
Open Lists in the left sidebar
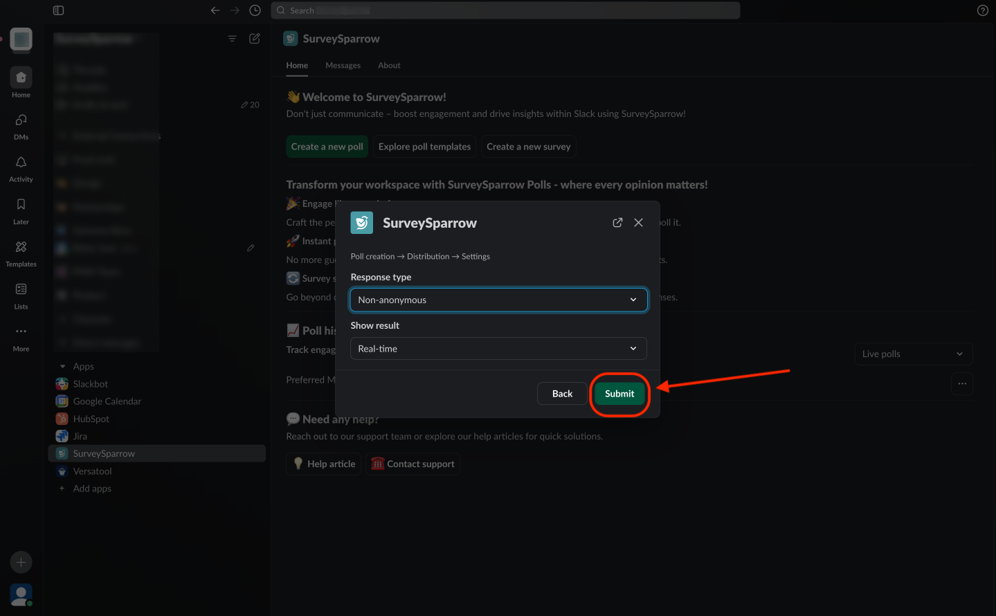tap(21, 294)
